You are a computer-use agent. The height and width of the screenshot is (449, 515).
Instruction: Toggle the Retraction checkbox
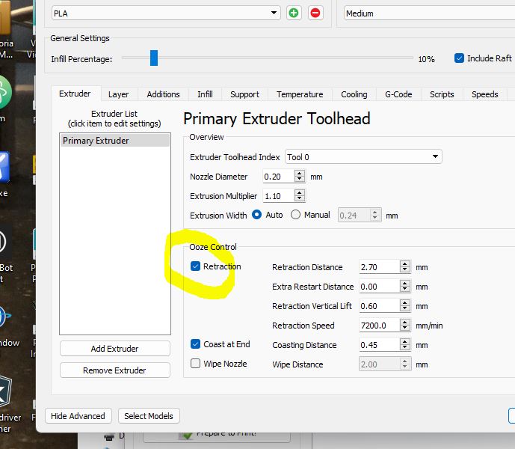click(195, 266)
